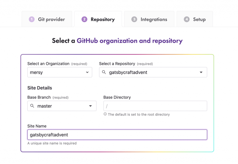The width and height of the screenshot is (238, 164).
Task: Click into the Site Name text field
Action: pos(117,135)
